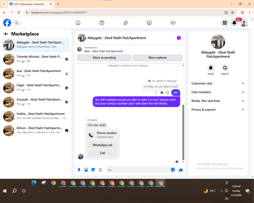Open Ana conversation in list

36,74
